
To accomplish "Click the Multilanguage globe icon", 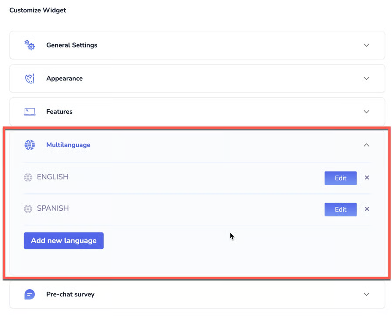I will [30, 145].
